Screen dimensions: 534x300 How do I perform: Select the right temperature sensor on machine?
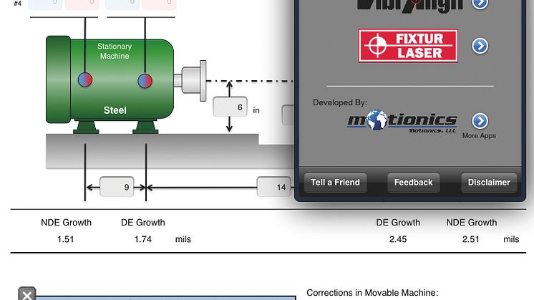[x=145, y=79]
